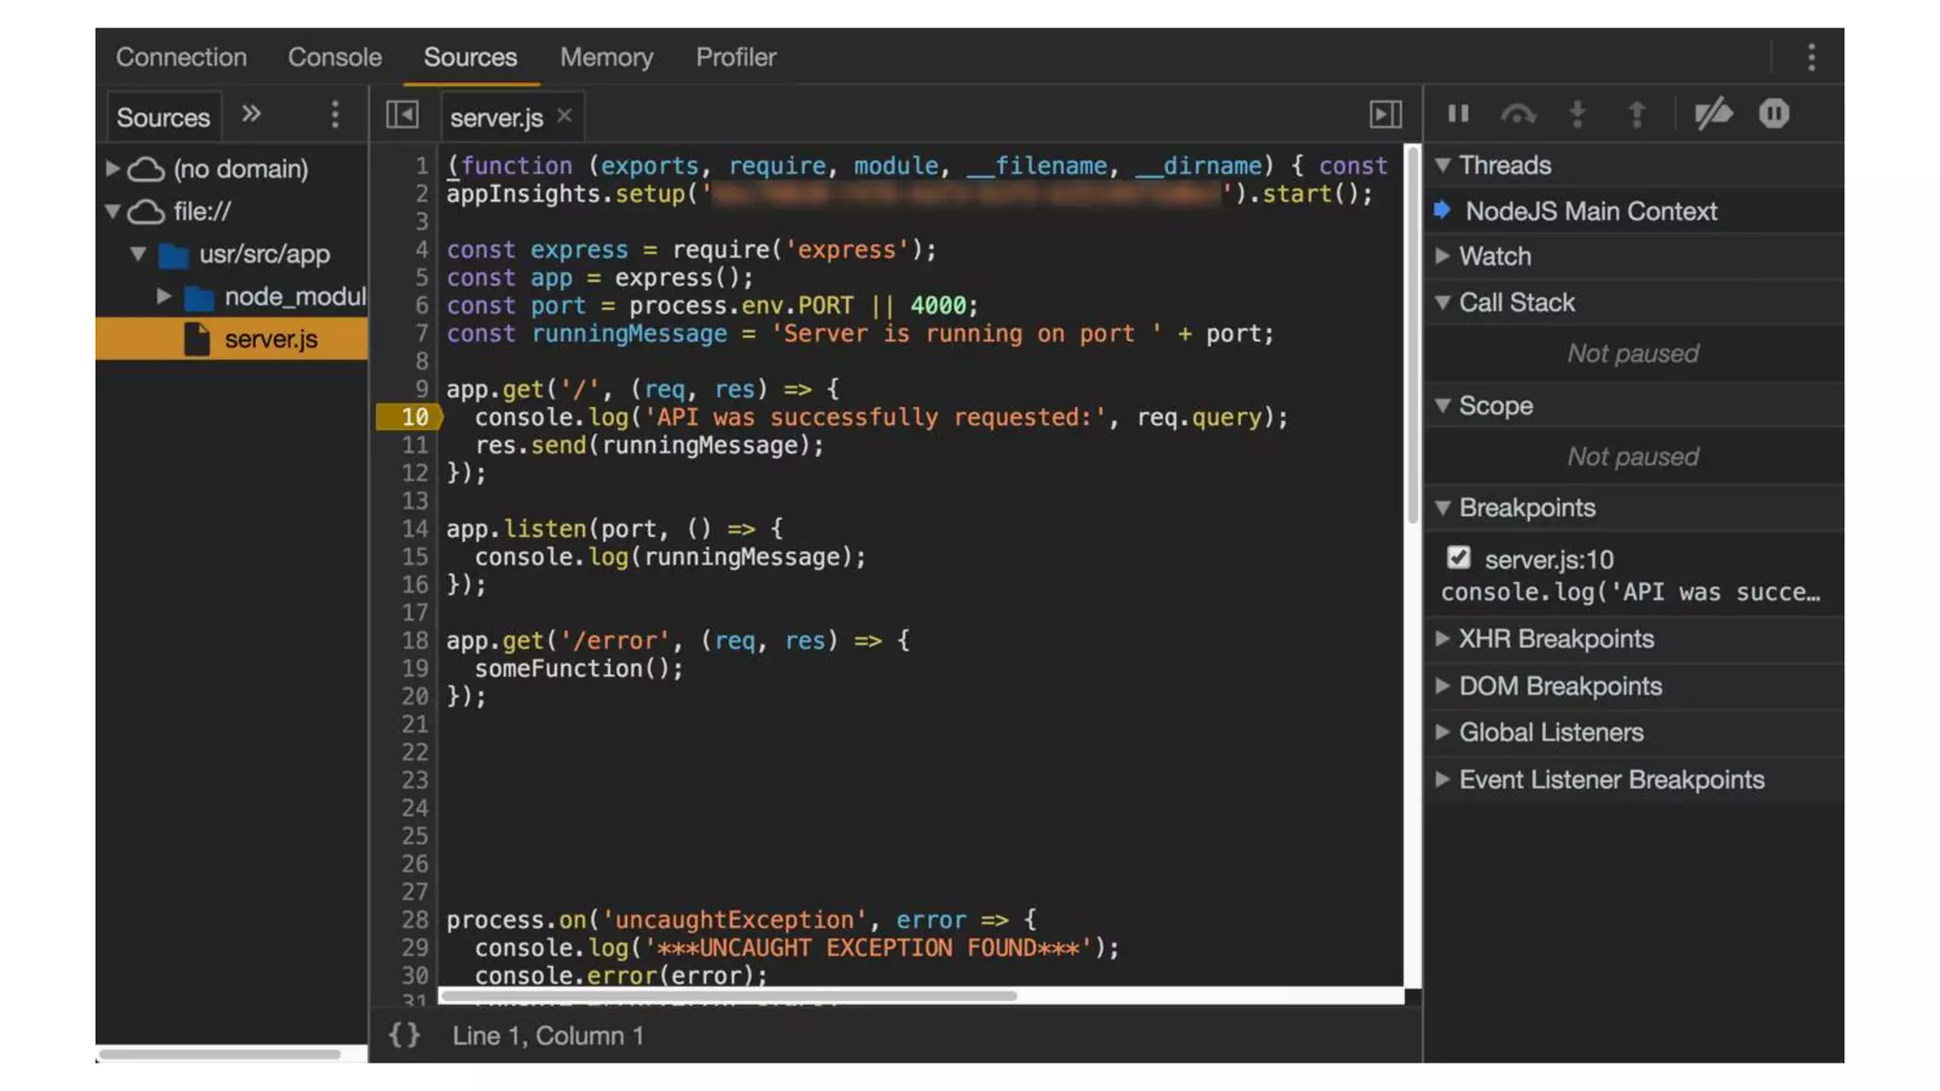Image resolution: width=1940 pixels, height=1091 pixels.
Task: Toggle the deactivate breakpoints icon
Action: click(1713, 115)
